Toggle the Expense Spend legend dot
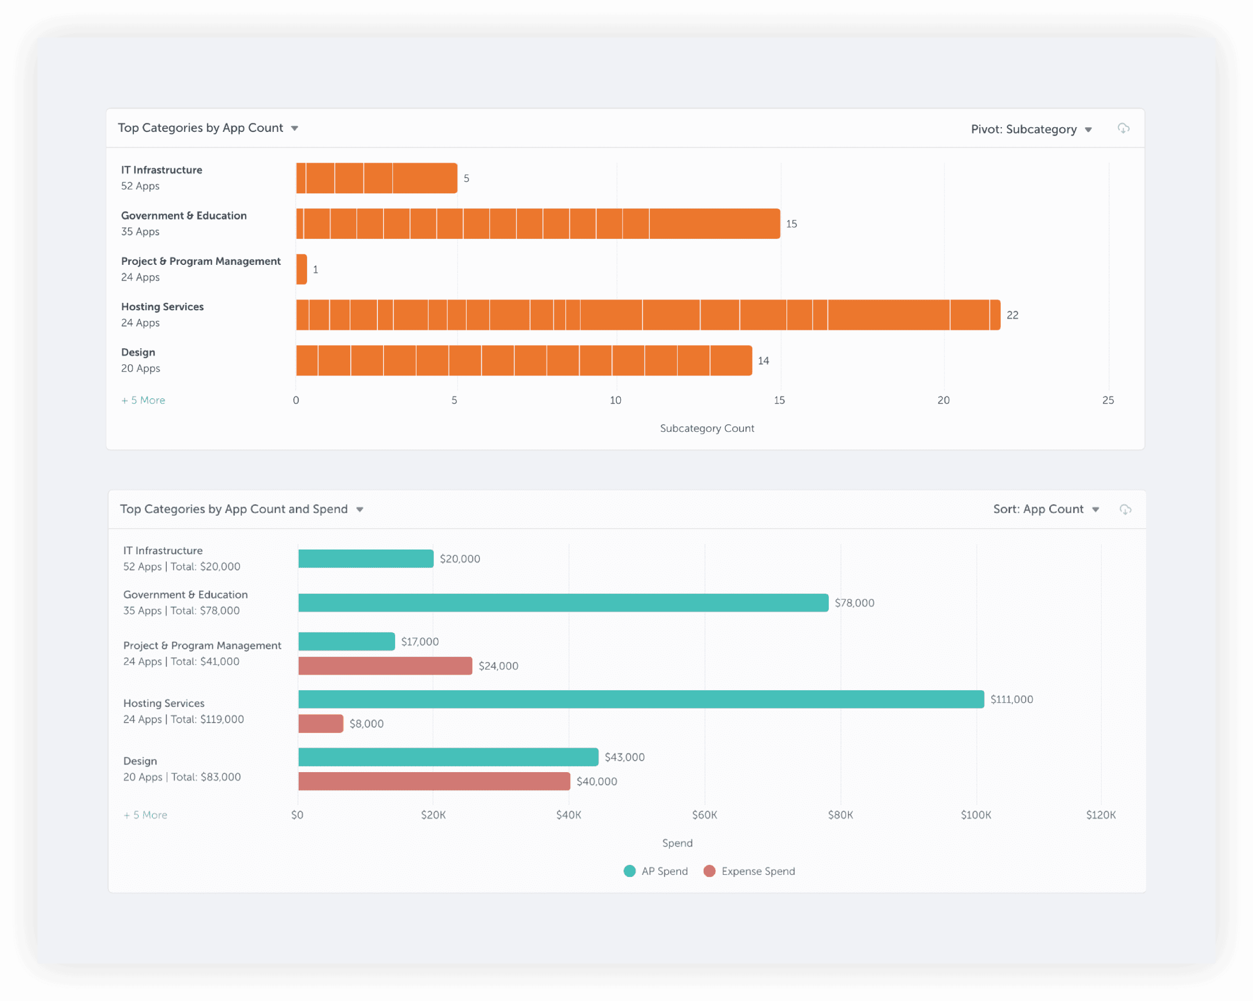The width and height of the screenshot is (1253, 1001). point(709,871)
